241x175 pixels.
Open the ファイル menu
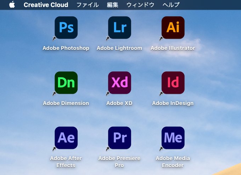click(88, 5)
